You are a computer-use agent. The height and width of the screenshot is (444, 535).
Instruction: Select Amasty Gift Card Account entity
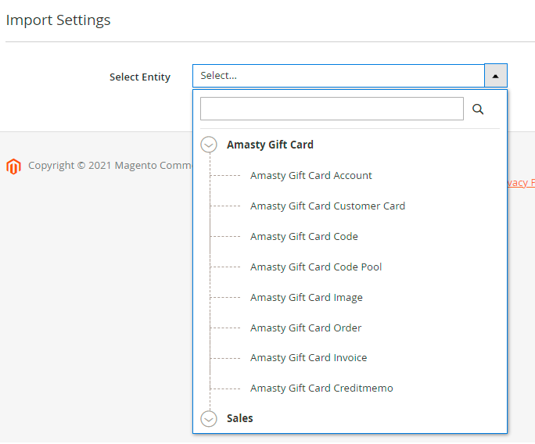(311, 176)
